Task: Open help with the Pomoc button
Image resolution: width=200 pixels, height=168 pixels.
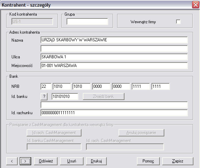Action: point(148,161)
